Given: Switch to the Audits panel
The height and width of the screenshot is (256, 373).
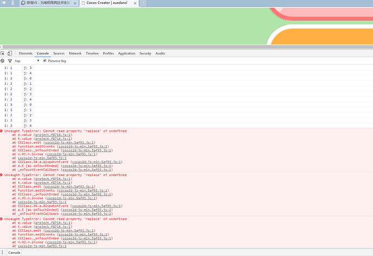Looking at the screenshot, I should [160, 53].
